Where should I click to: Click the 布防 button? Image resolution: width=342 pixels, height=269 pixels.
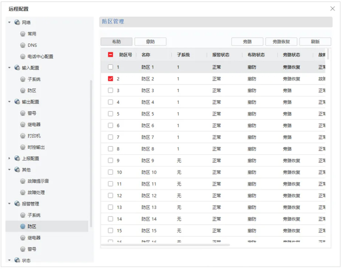(x=116, y=42)
